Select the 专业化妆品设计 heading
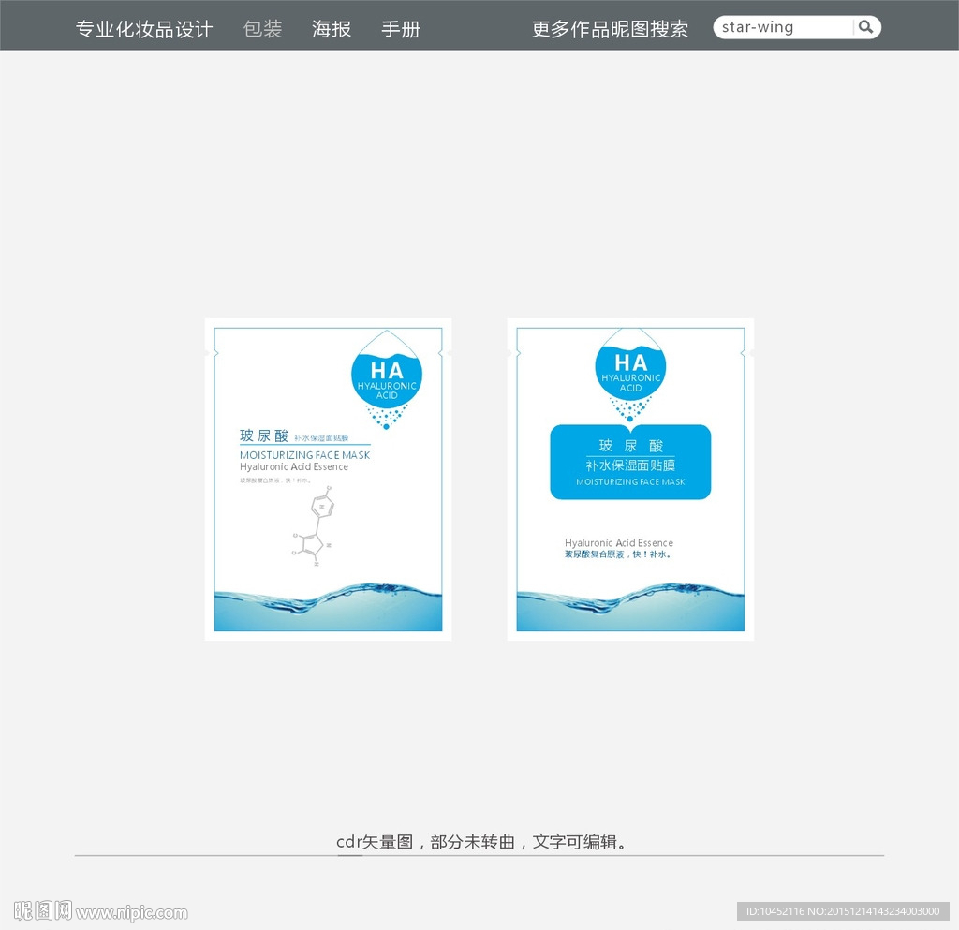The width and height of the screenshot is (959, 930). [144, 26]
